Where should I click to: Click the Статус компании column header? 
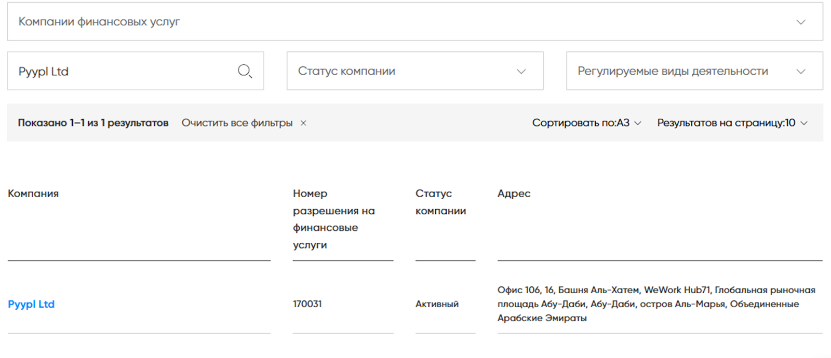click(441, 202)
